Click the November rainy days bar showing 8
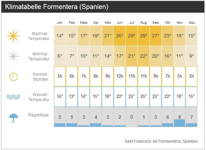The image size is (206, 150). click(180, 122)
